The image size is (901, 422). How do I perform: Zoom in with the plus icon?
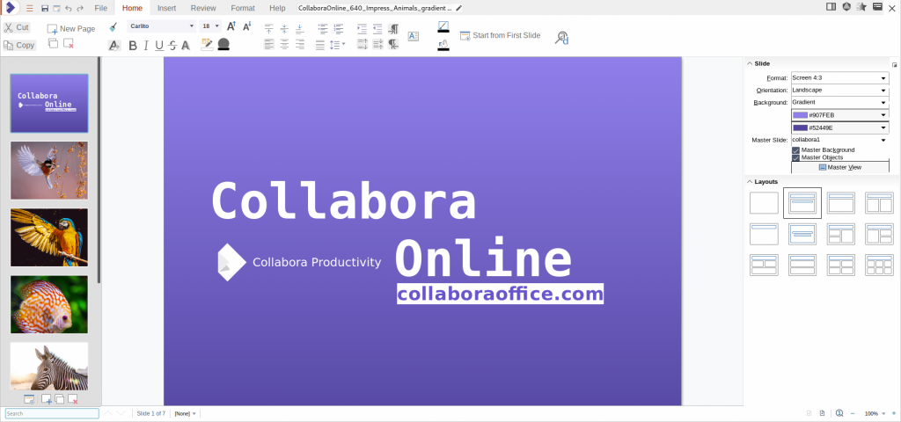894,413
